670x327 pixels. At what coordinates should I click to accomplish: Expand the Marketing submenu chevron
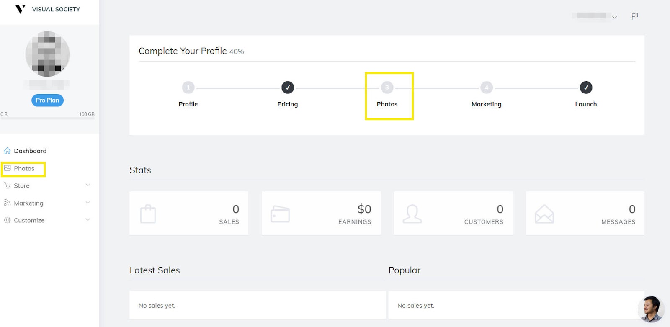[88, 203]
